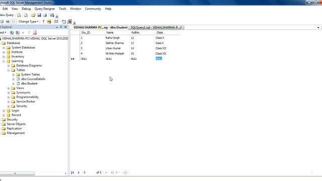Expand the Views folder
Viewport: 322px width, 181px height.
tap(9, 88)
